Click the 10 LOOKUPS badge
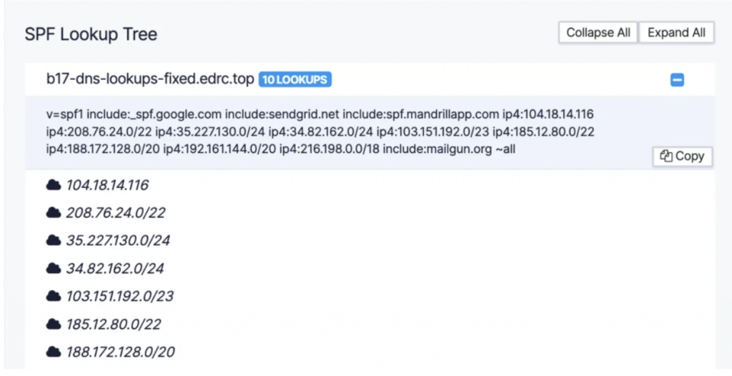732x376 pixels. point(295,80)
